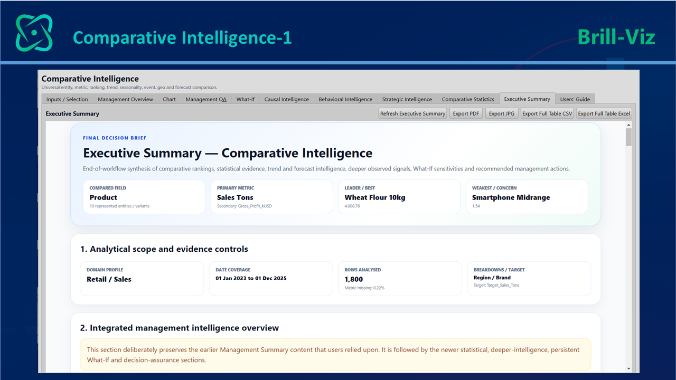Open the Chart tab

170,99
